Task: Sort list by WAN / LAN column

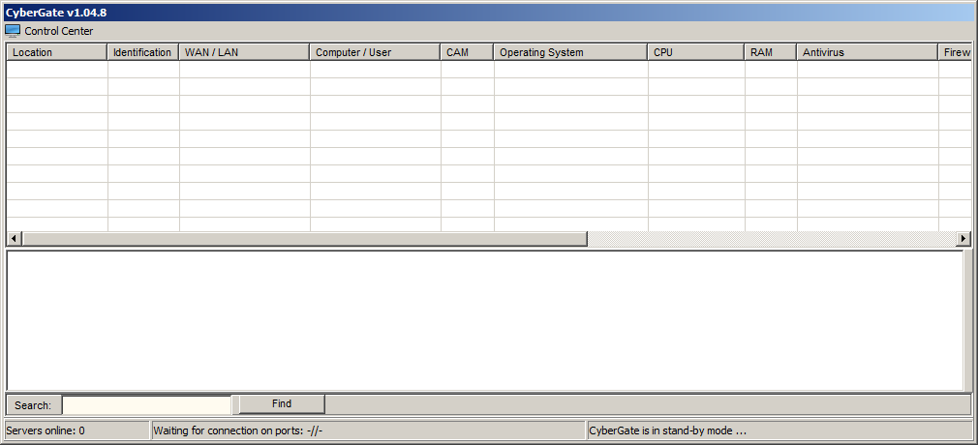Action: 244,52
